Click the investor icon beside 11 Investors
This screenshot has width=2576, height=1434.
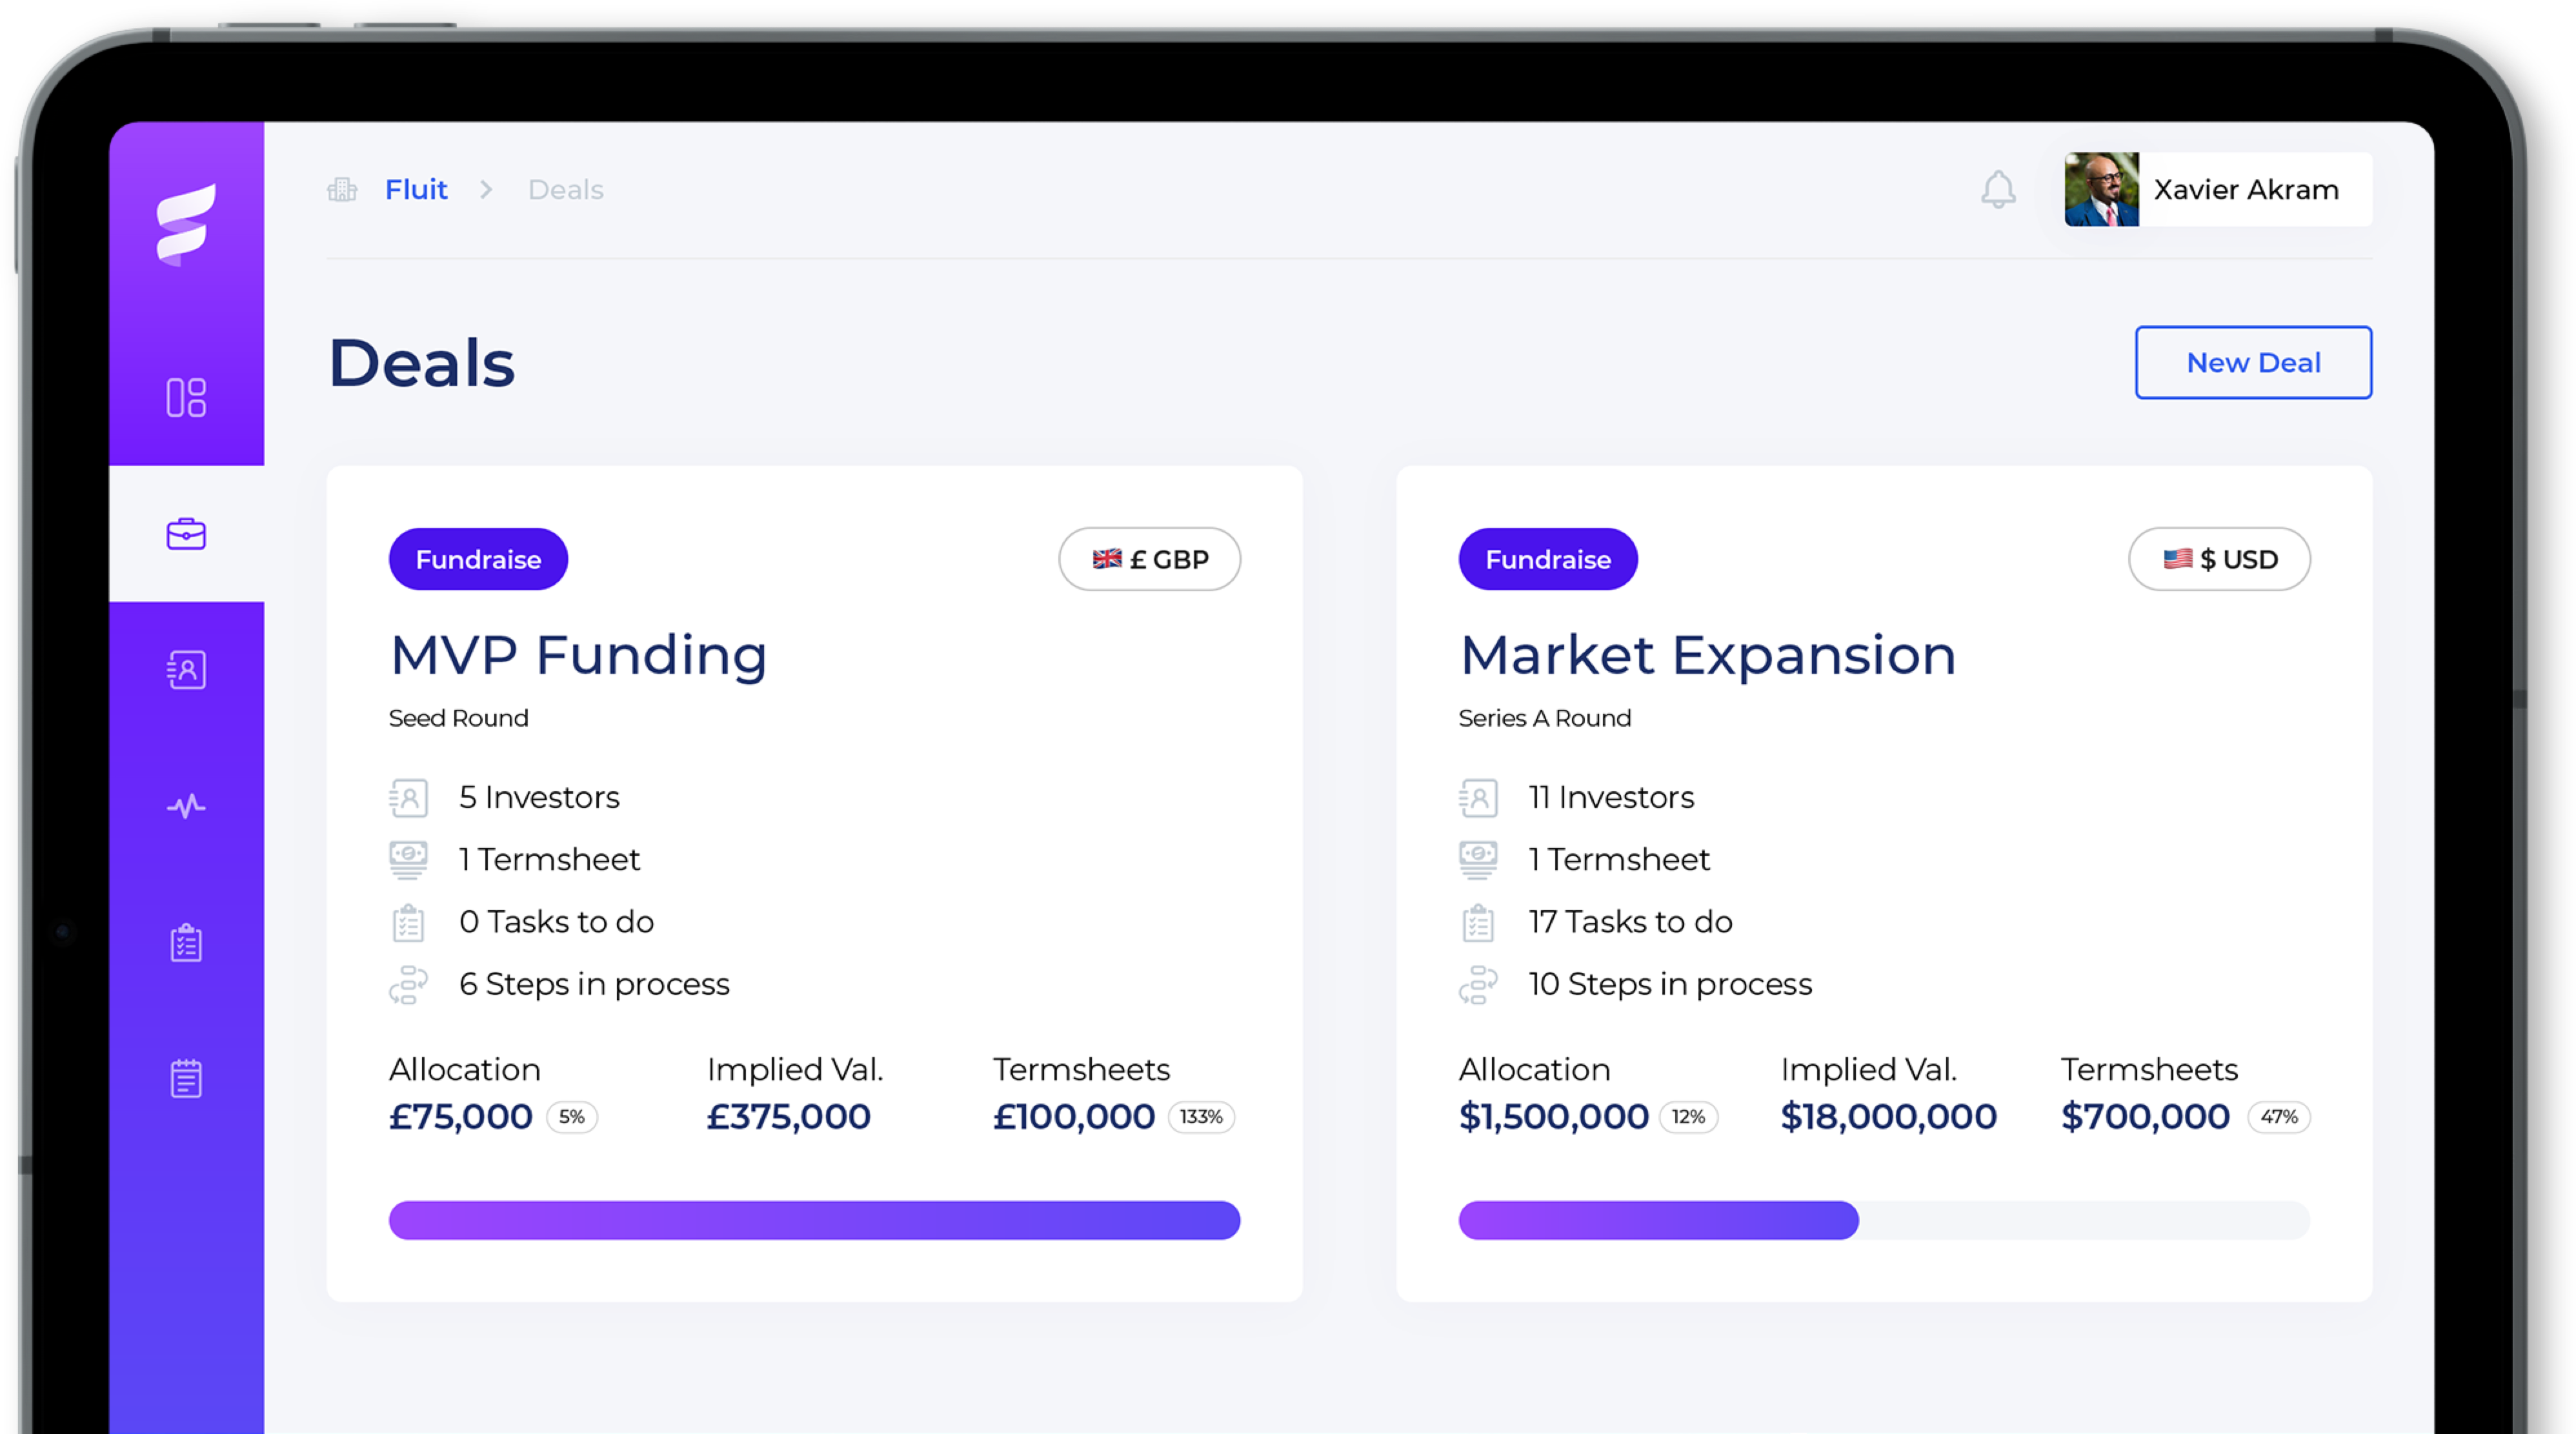coord(1478,798)
